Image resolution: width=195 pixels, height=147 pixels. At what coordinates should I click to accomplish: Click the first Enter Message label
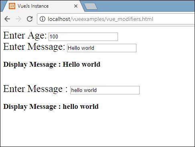(34, 47)
